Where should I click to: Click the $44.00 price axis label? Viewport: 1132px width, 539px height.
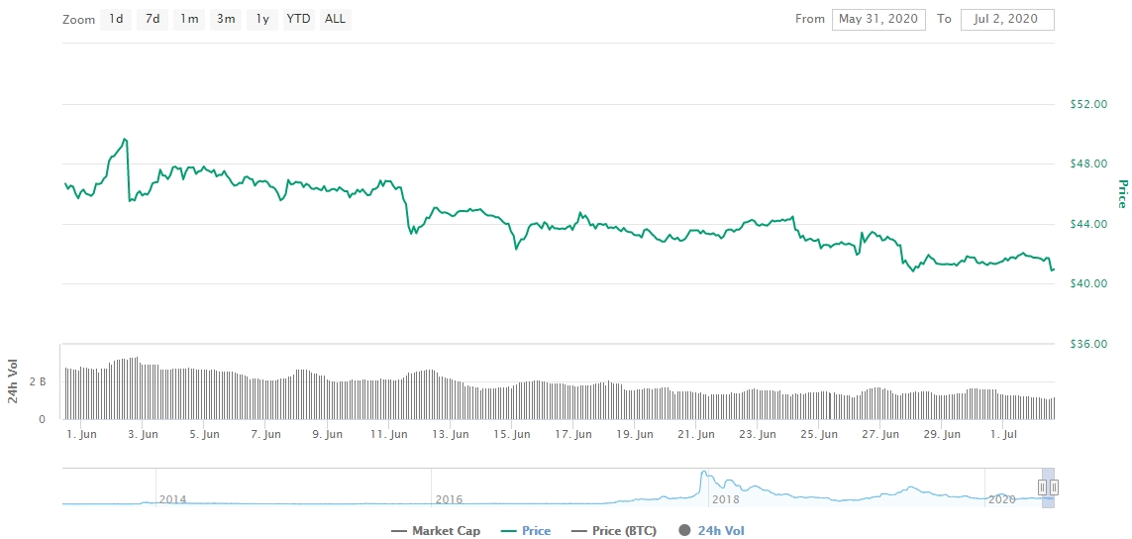pos(1088,224)
